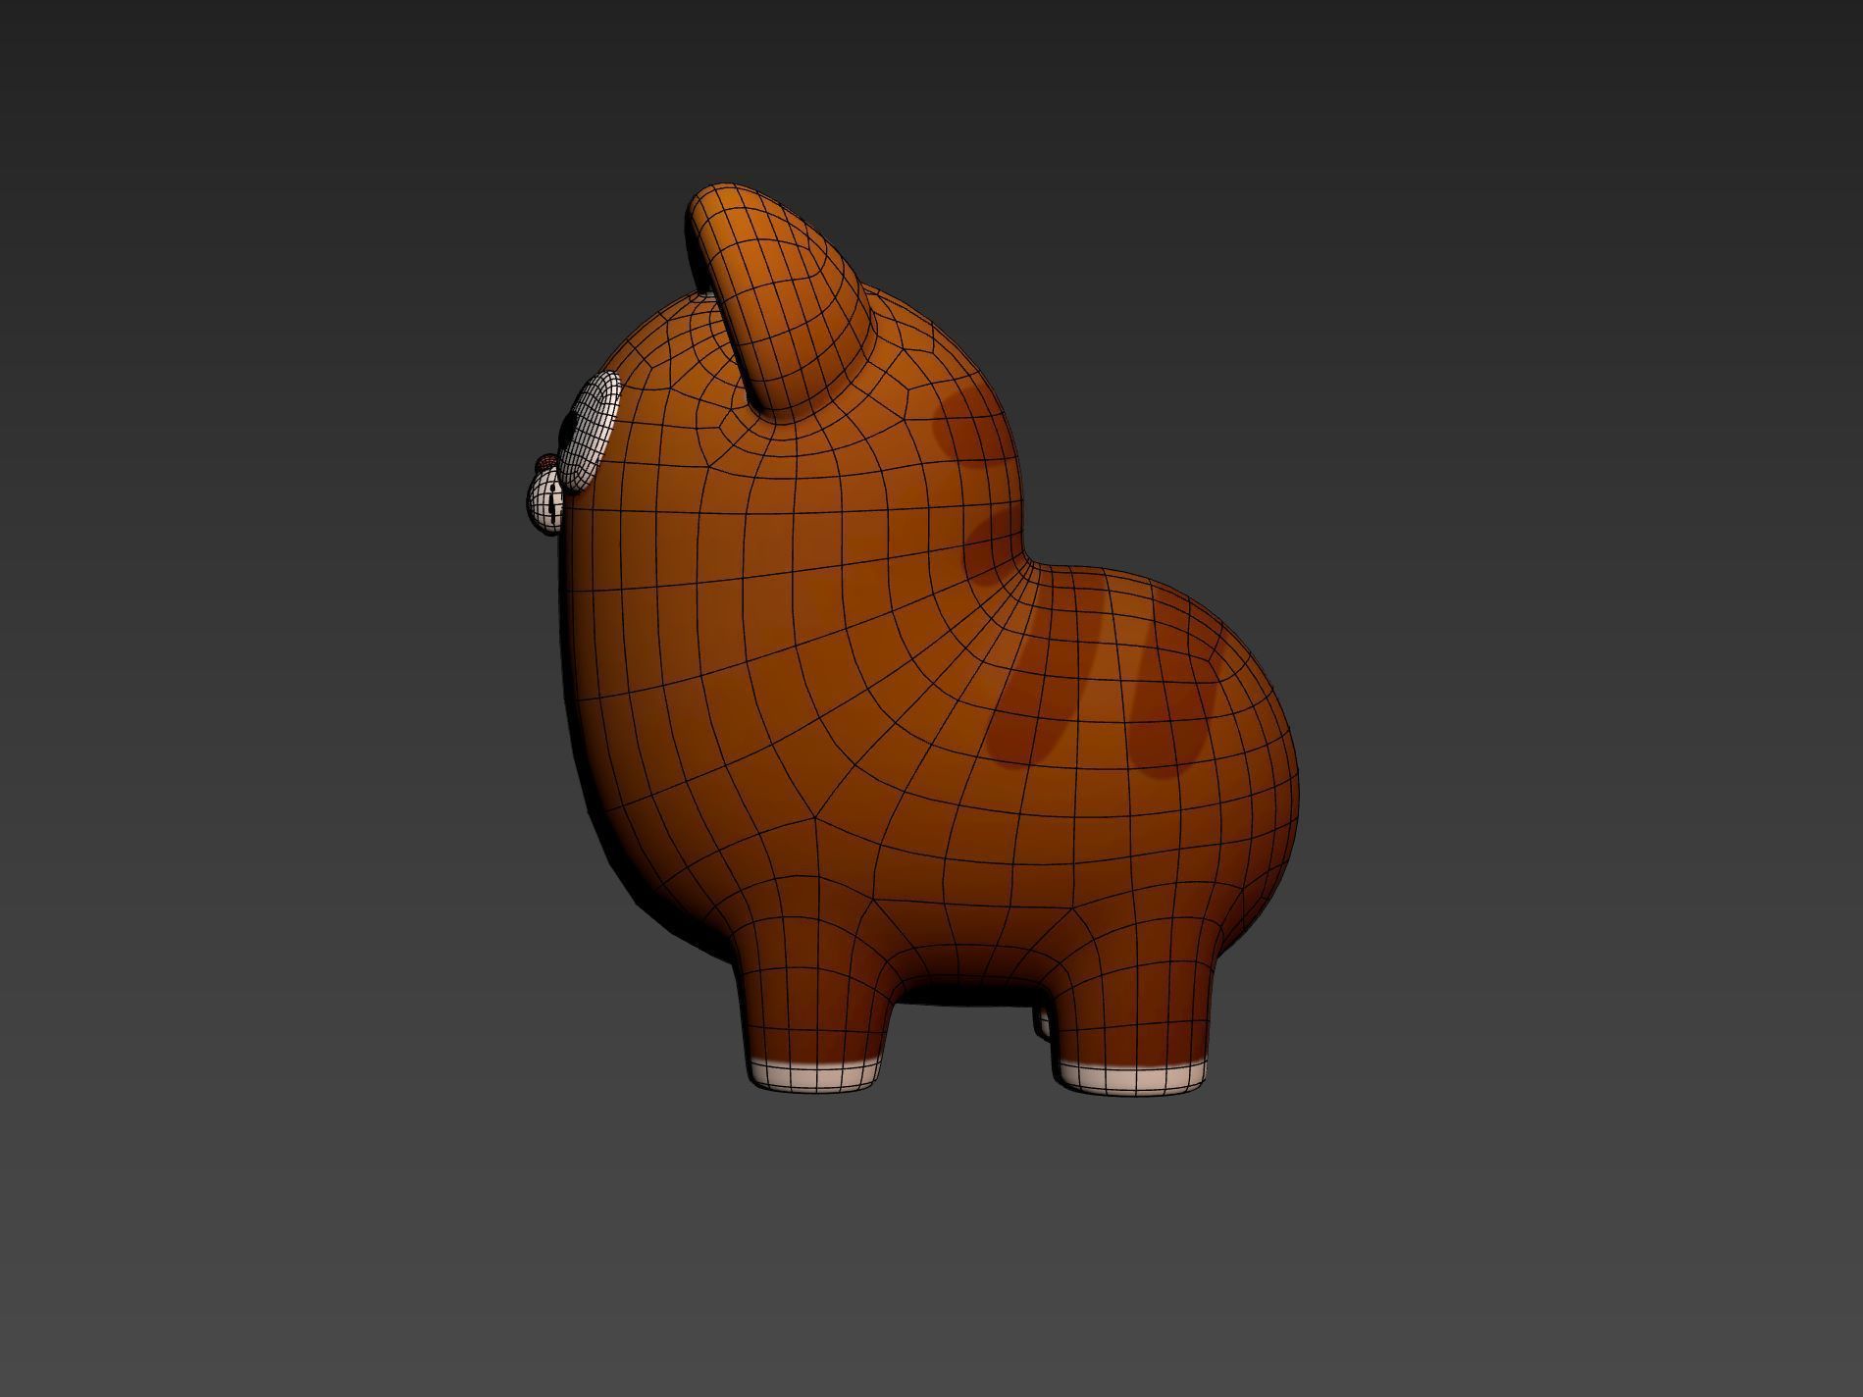Click the white muzzle on the face
This screenshot has height=1397, width=1863.
[546, 499]
